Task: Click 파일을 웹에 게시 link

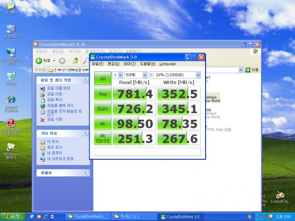Action: (x=60, y=105)
